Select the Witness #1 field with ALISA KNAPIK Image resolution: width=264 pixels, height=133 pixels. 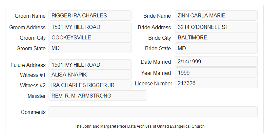90,75
